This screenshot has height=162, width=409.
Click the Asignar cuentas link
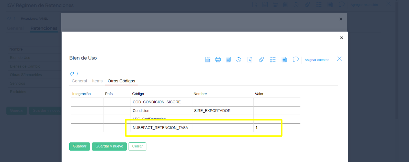coord(317,60)
